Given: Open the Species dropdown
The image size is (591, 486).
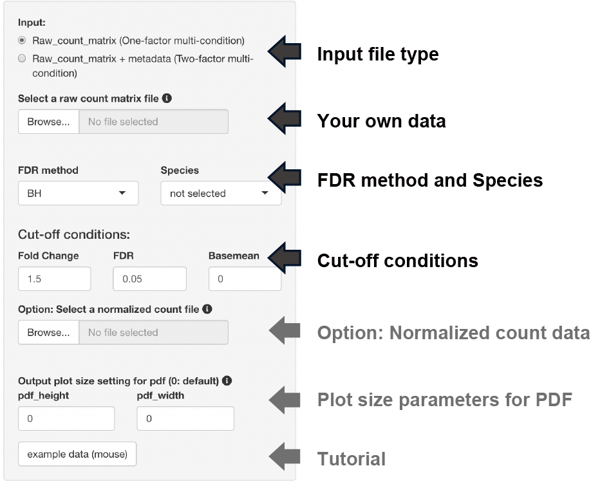Looking at the screenshot, I should [x=221, y=193].
